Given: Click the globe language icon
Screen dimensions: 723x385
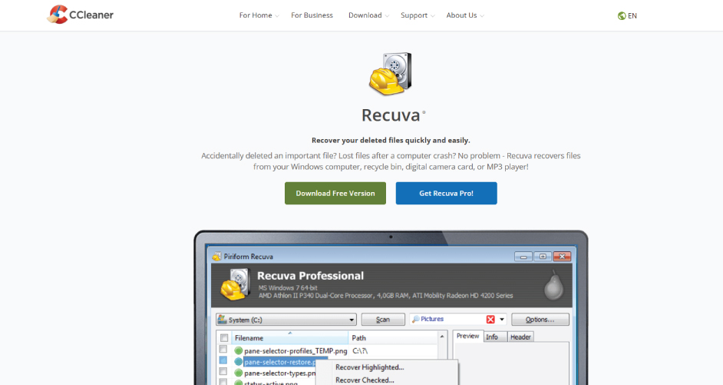Looking at the screenshot, I should 622,15.
